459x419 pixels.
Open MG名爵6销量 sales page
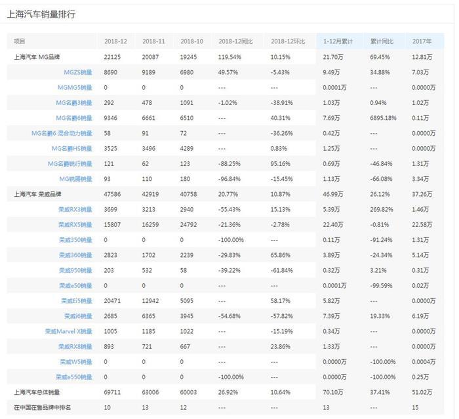(x=73, y=118)
